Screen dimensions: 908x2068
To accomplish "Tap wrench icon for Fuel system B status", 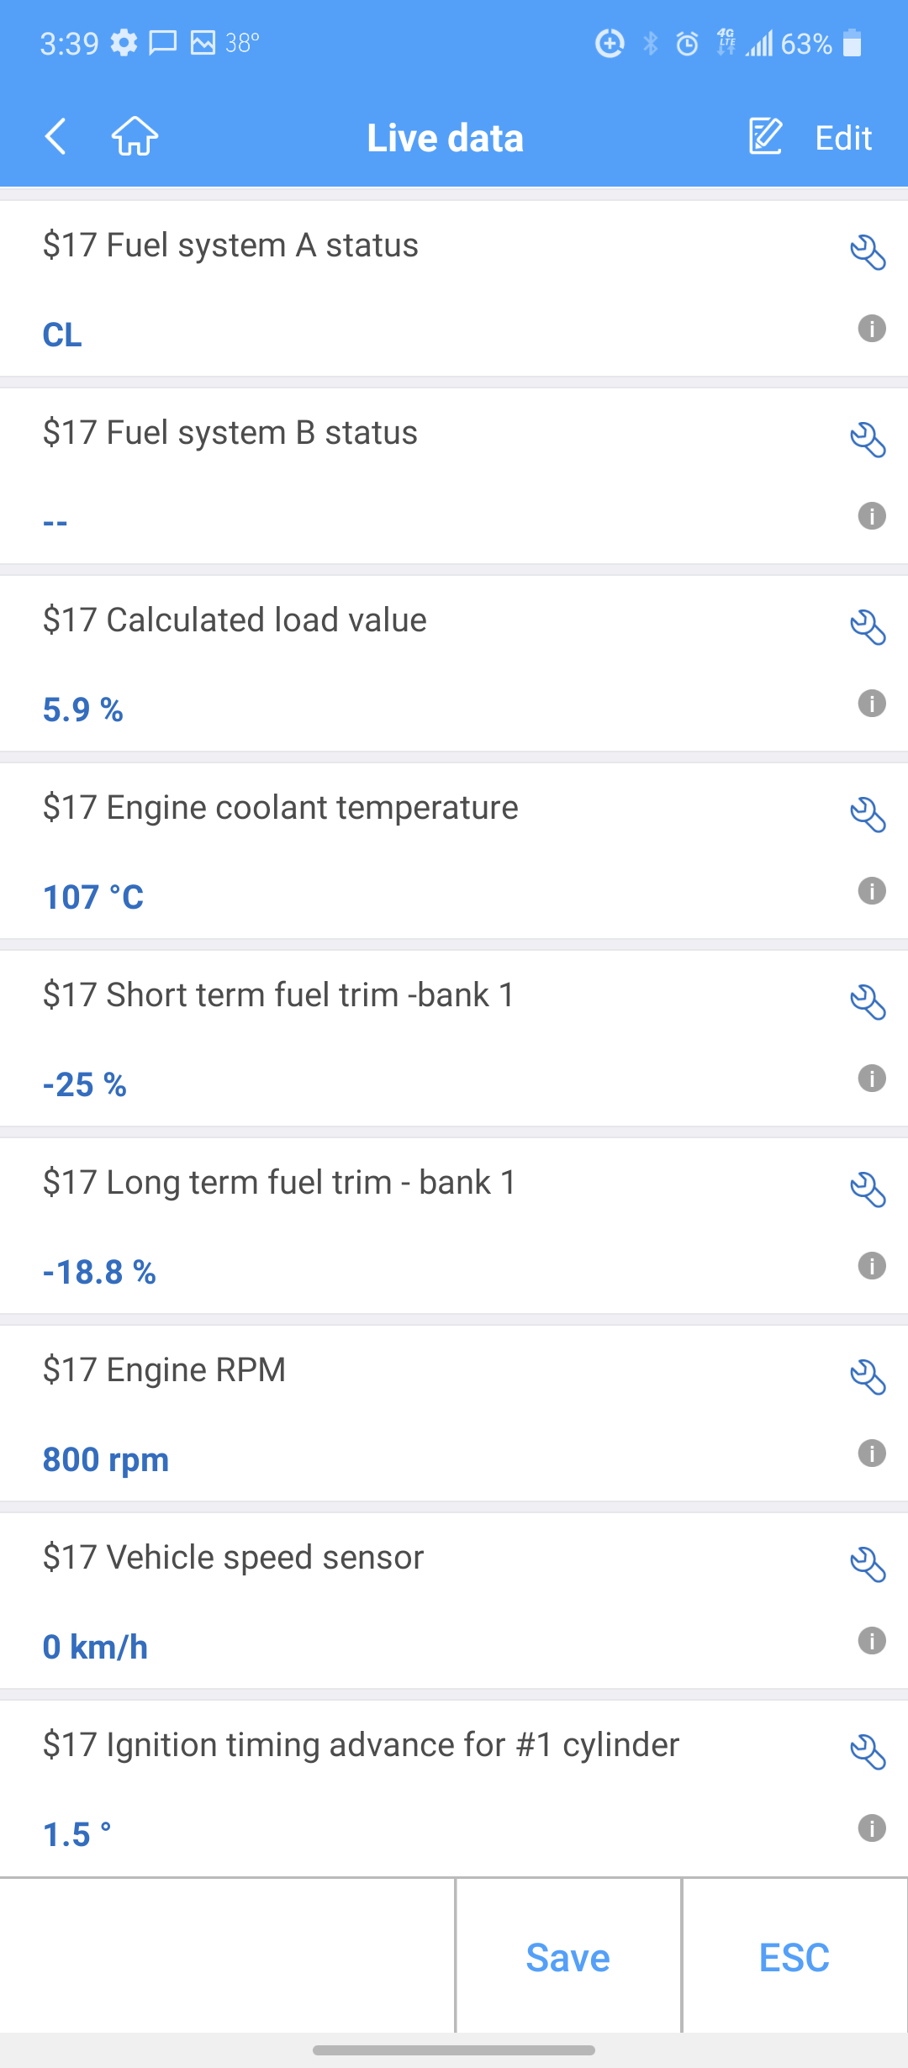I will (x=868, y=440).
